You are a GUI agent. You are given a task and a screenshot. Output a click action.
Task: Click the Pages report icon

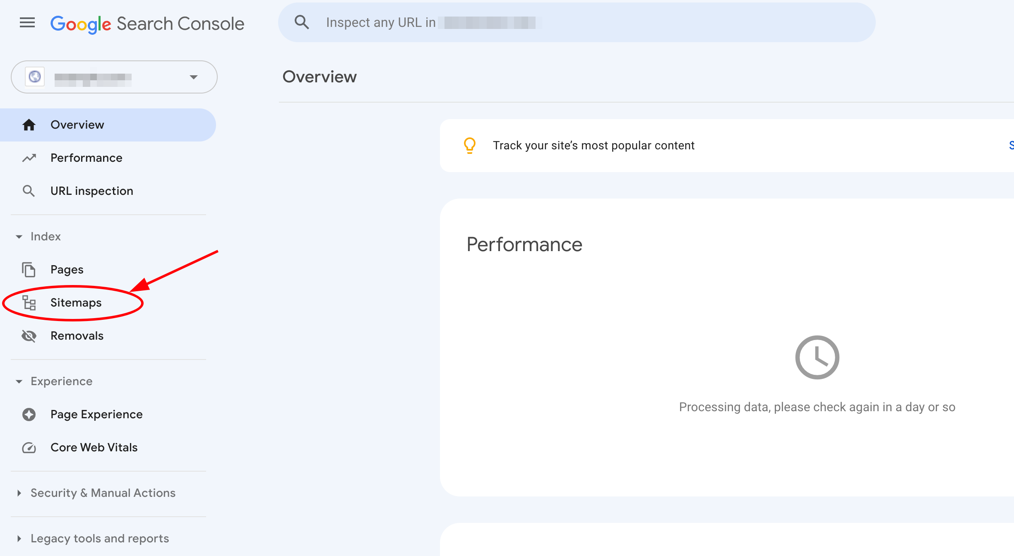click(29, 269)
